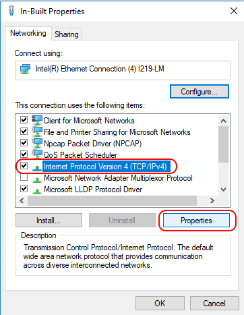Open Properties for the selected item
This screenshot has height=315, width=244.
click(196, 221)
